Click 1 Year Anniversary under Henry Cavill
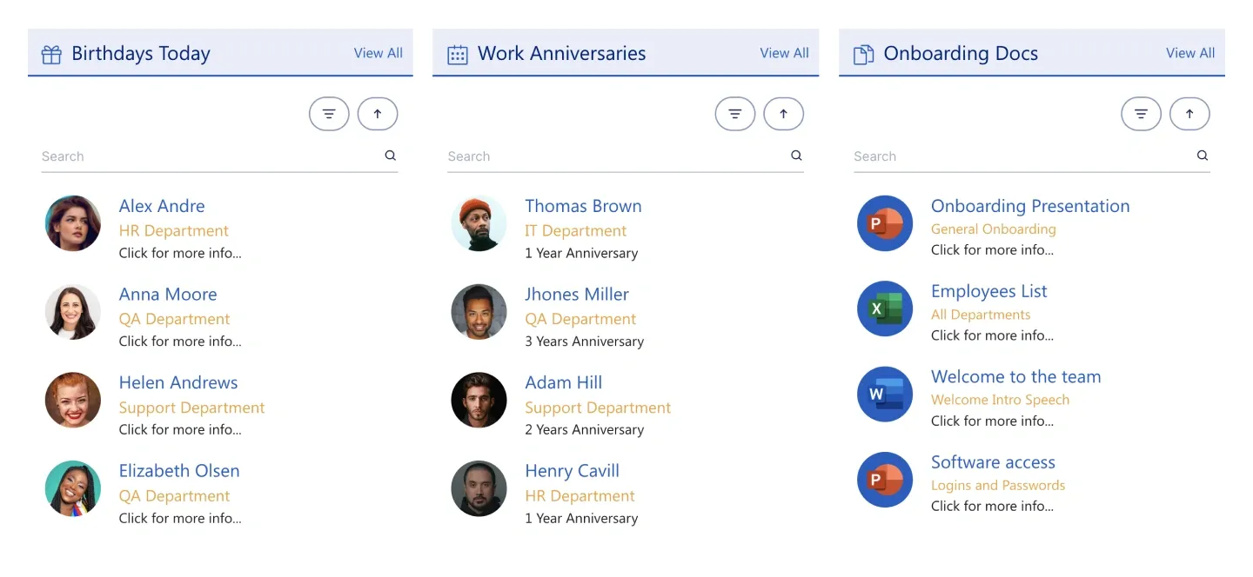The width and height of the screenshot is (1253, 577). tap(581, 519)
